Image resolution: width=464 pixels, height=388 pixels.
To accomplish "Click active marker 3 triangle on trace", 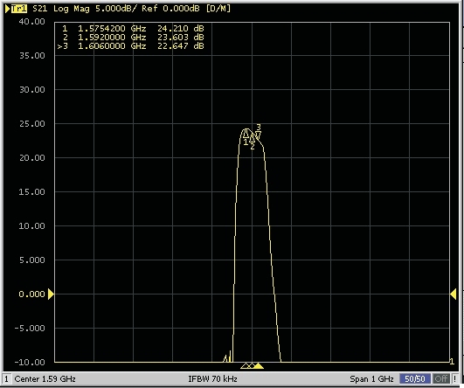I will 259,135.
